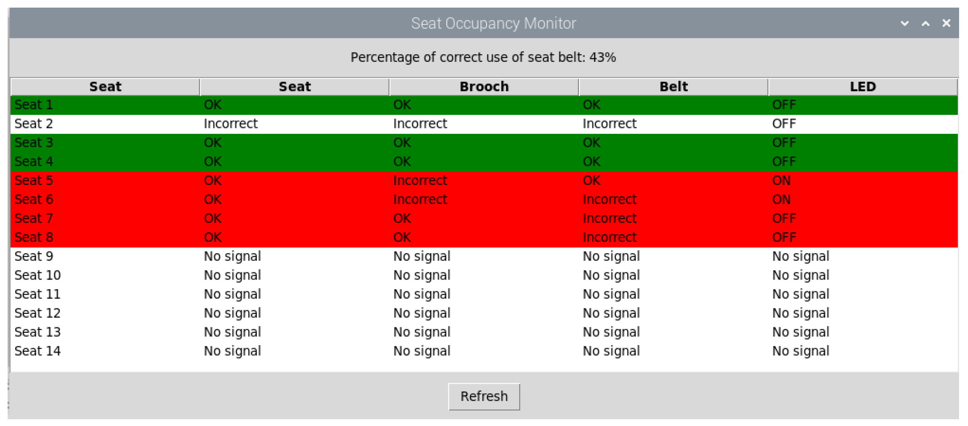
Task: Click Seat 7's Incorrect belt cell
Action: [609, 219]
